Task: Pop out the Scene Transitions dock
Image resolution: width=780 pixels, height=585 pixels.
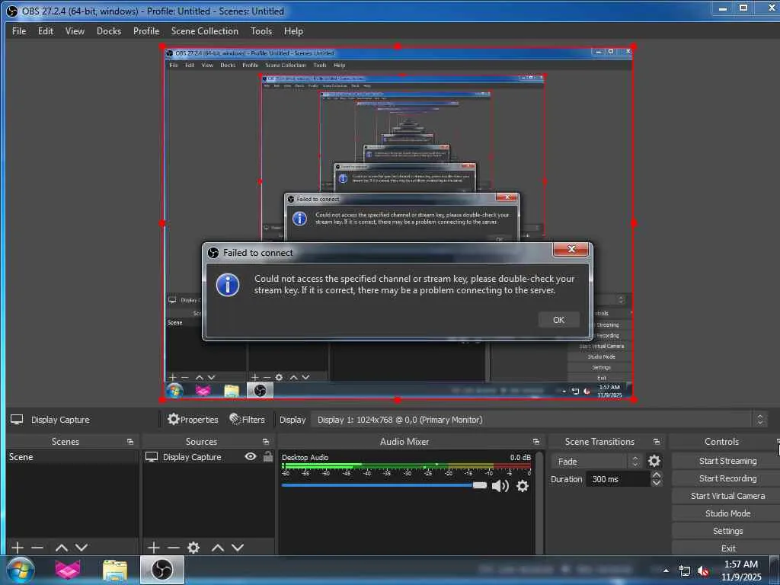Action: pos(657,442)
